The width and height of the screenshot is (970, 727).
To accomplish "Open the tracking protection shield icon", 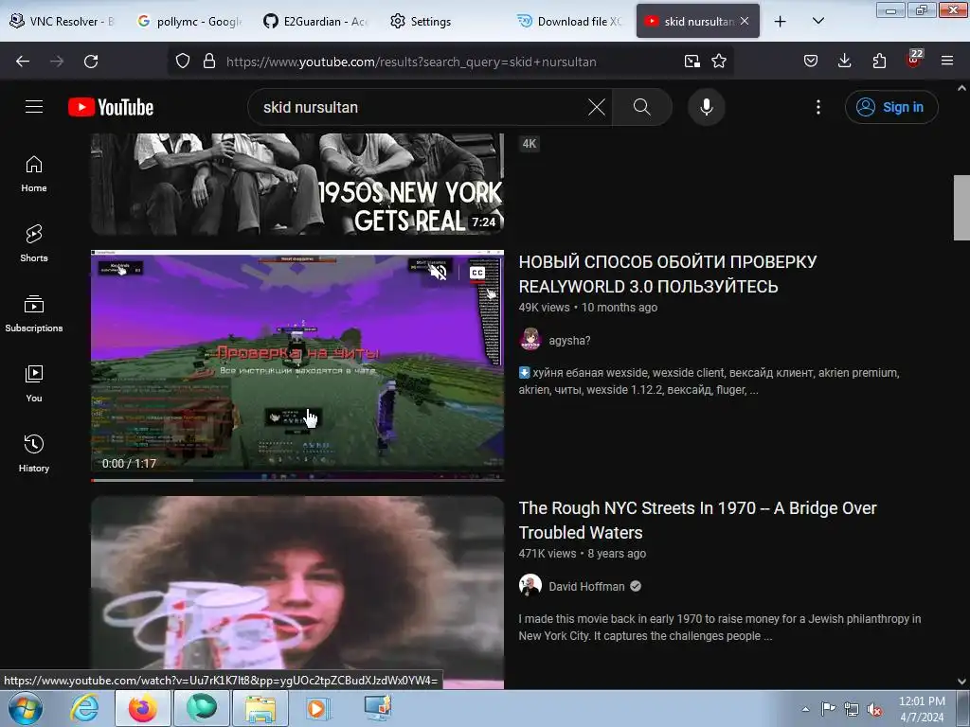I will (183, 62).
